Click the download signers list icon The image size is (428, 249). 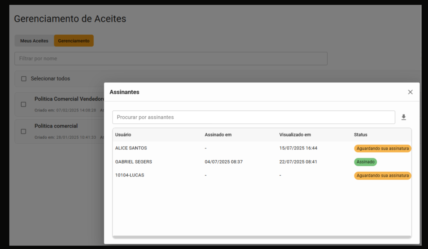pos(404,117)
